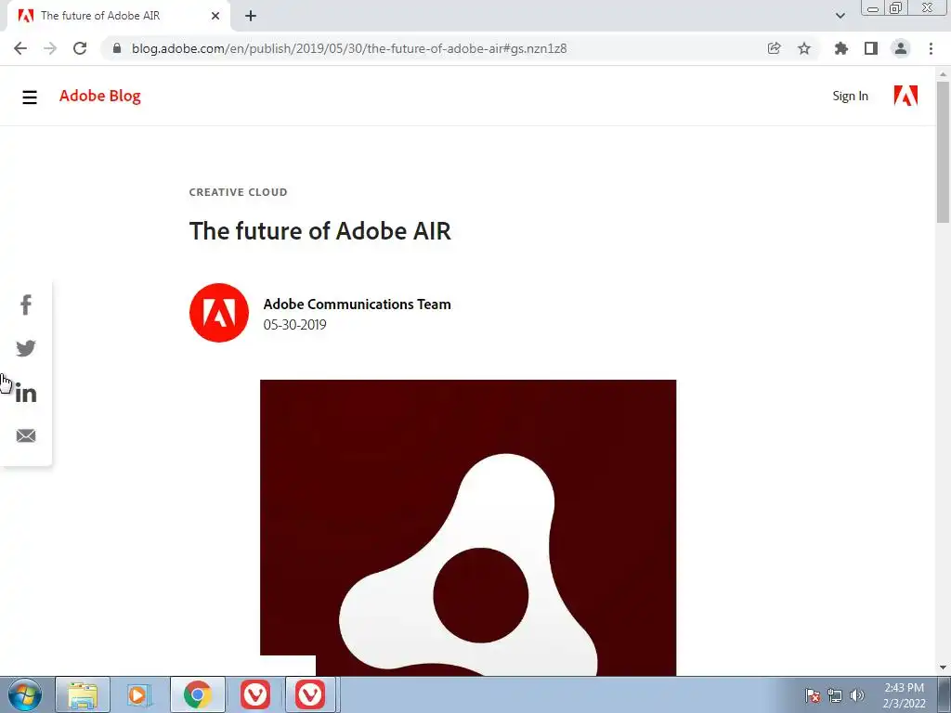The width and height of the screenshot is (951, 713).
Task: Share the article on LinkedIn
Action: point(25,393)
